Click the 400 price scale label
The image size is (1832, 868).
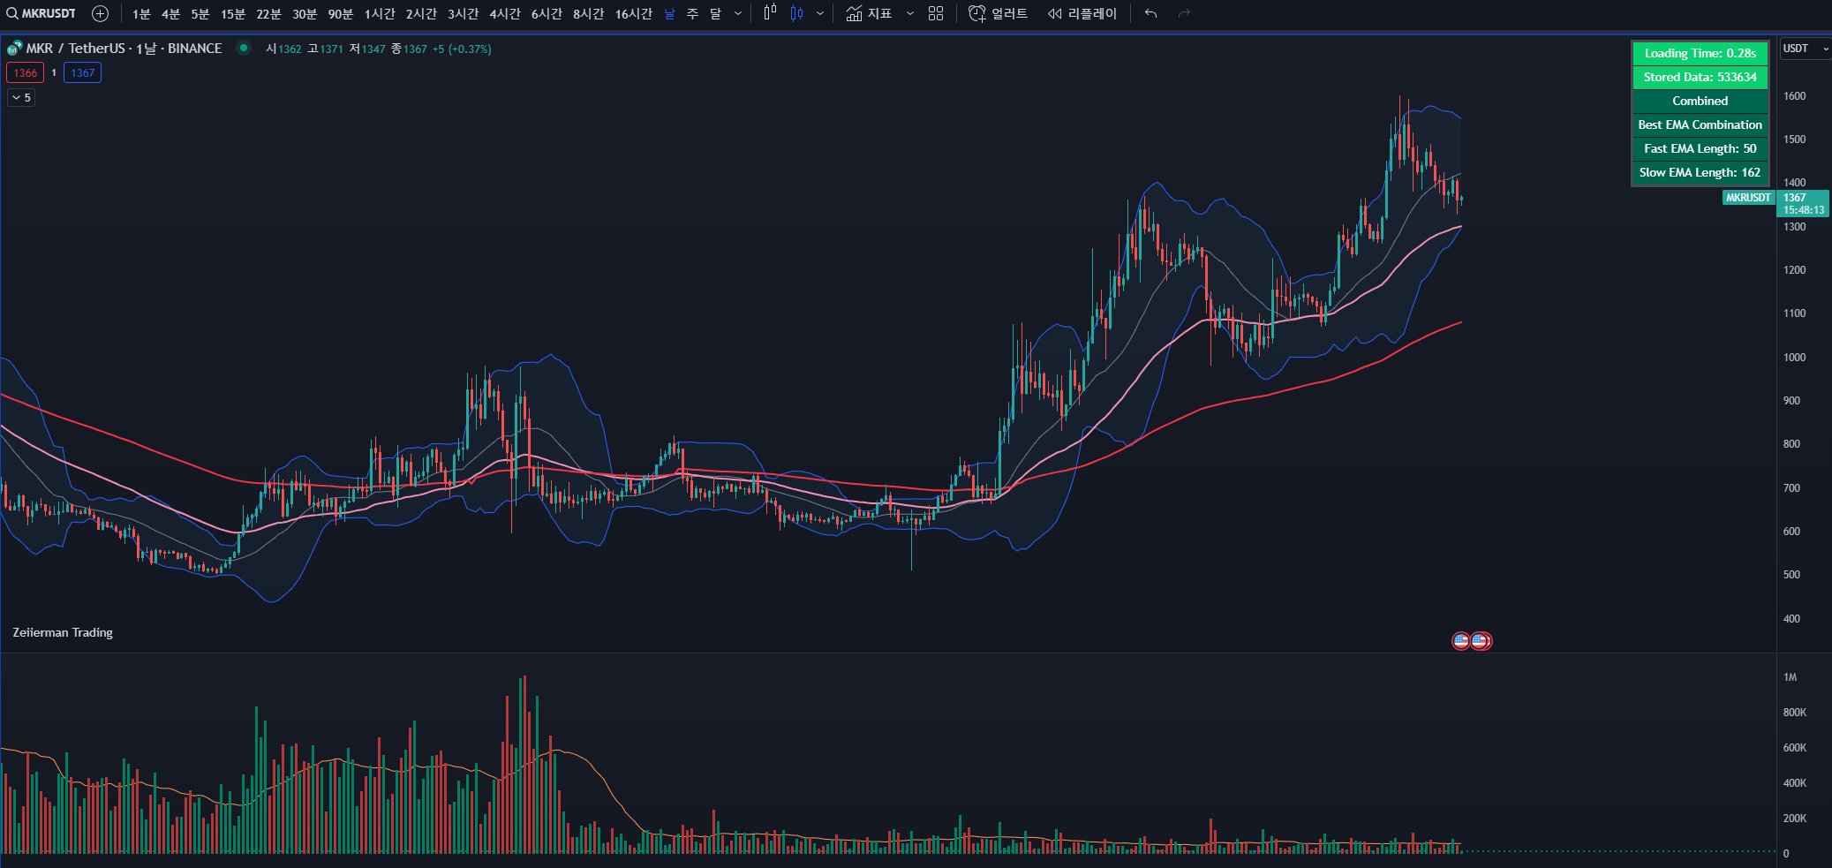pyautogui.click(x=1791, y=619)
